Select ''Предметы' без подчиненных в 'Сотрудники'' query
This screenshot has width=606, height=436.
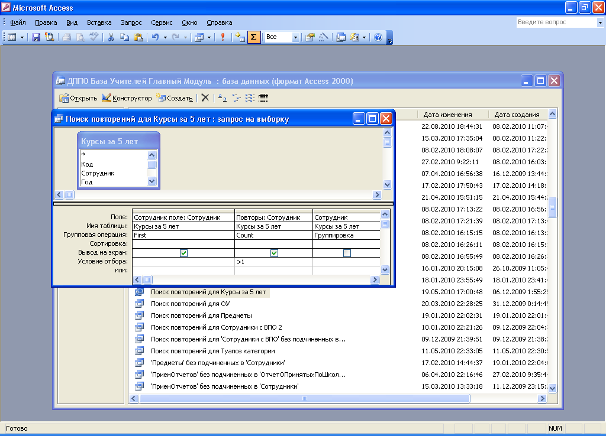(x=218, y=363)
